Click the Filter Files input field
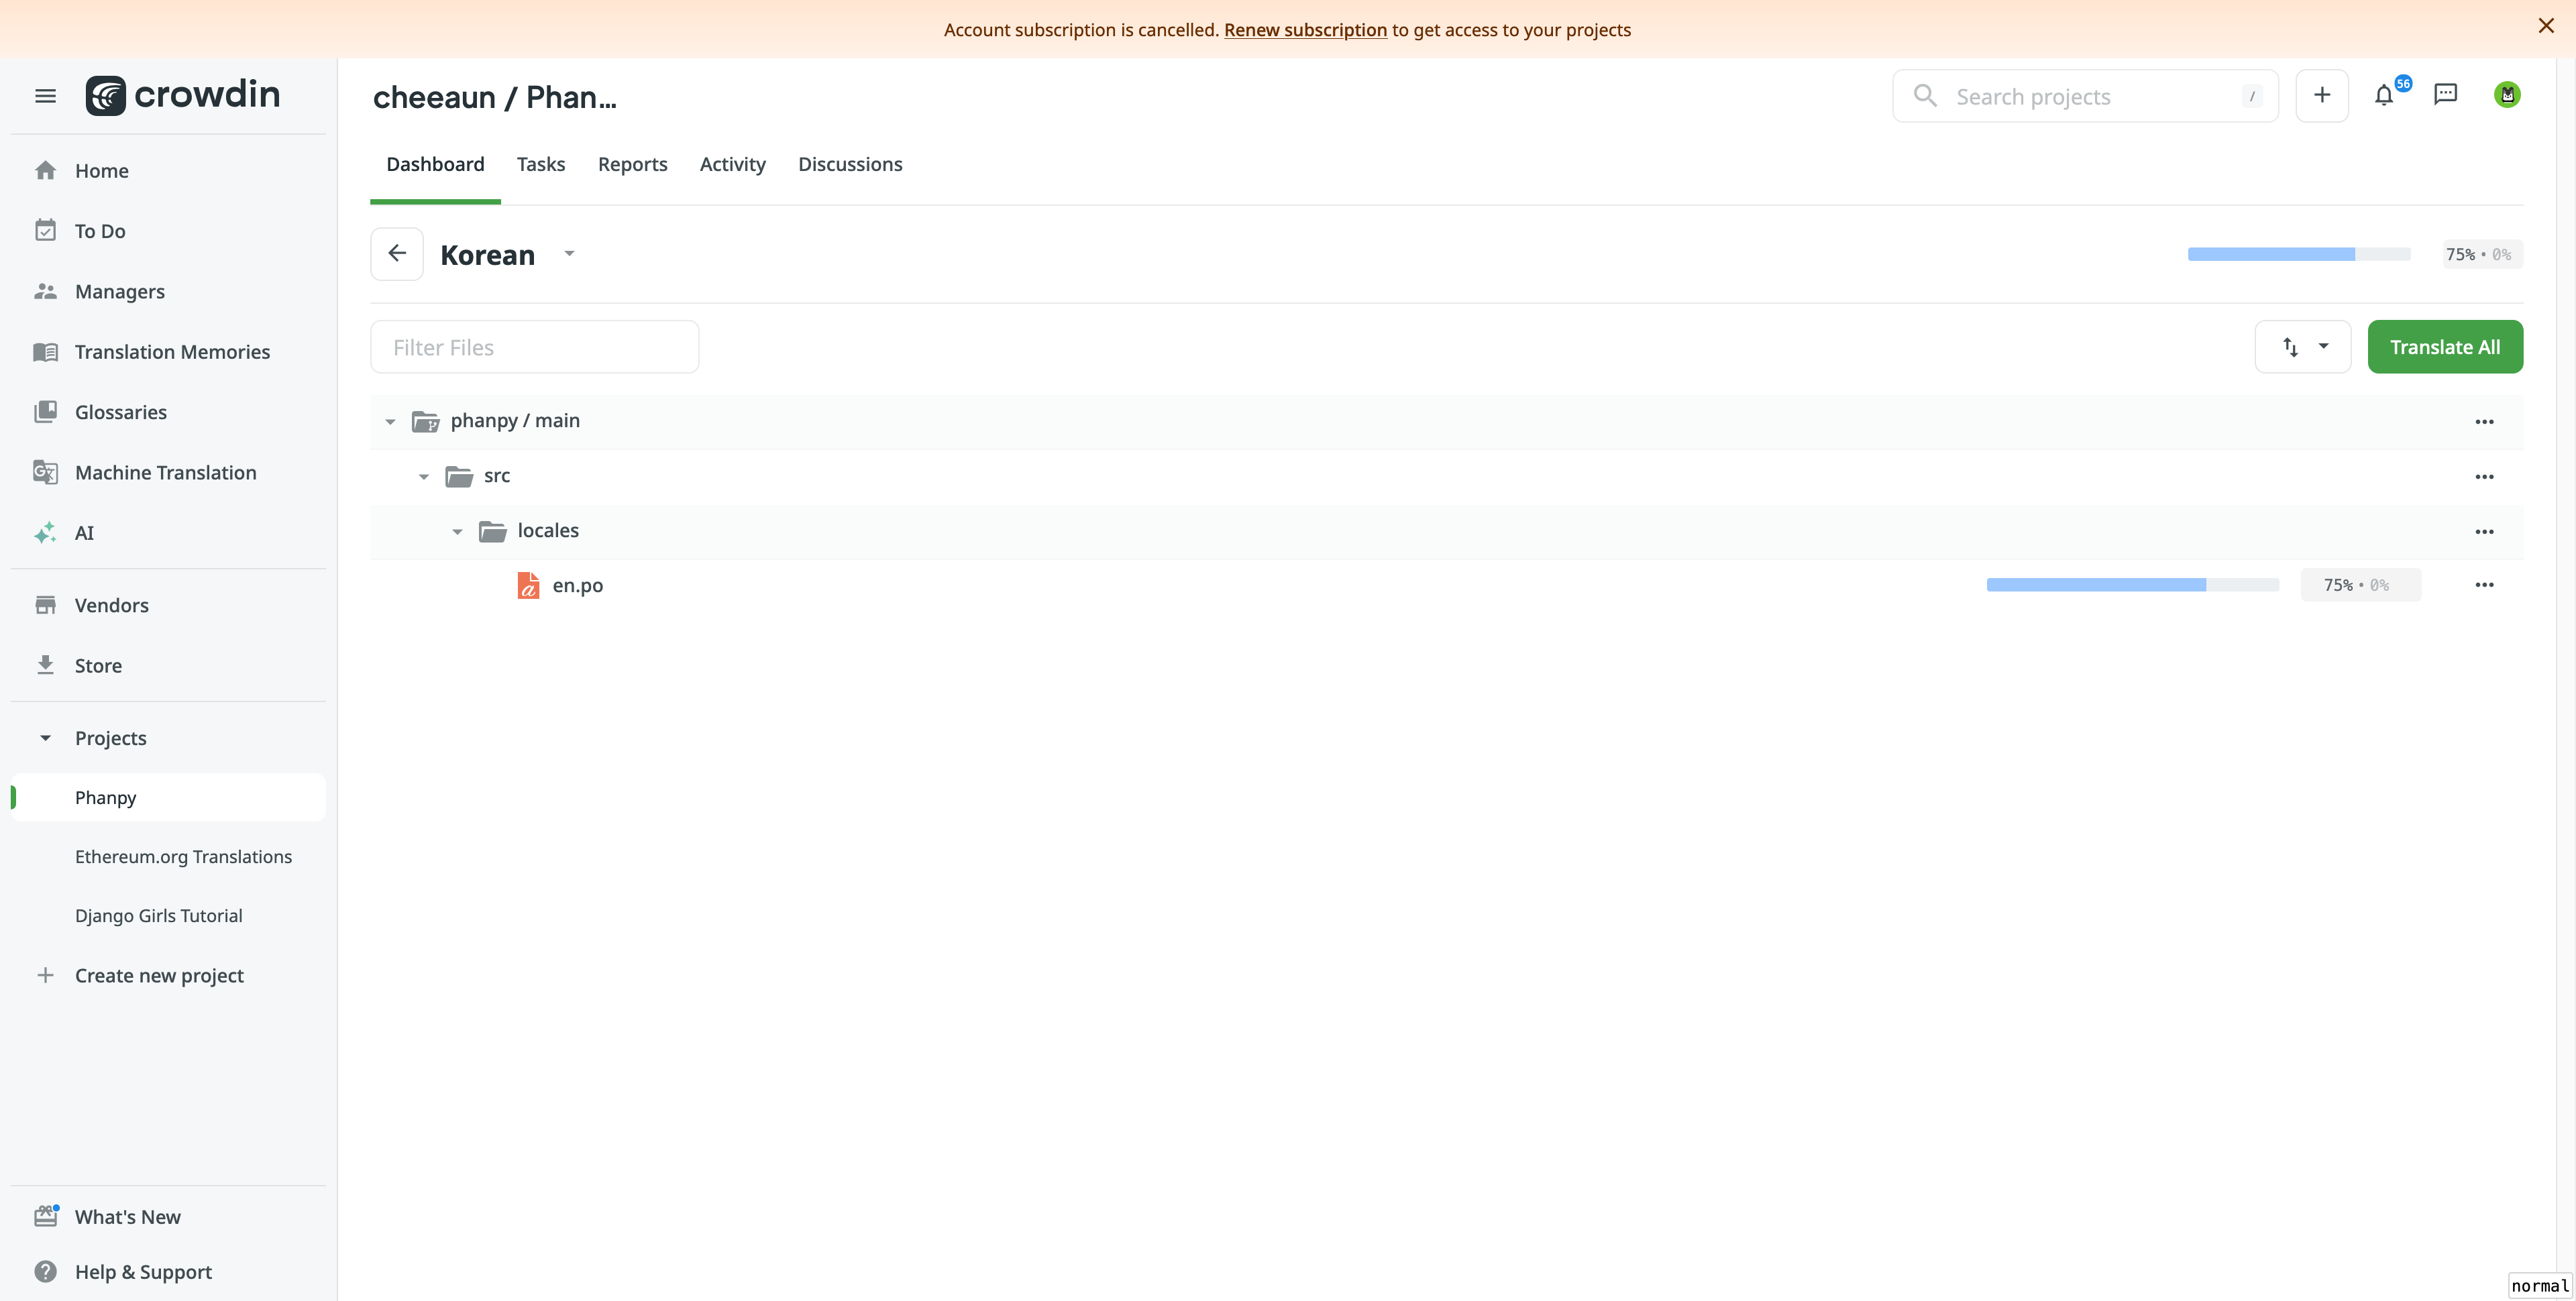 tap(534, 347)
